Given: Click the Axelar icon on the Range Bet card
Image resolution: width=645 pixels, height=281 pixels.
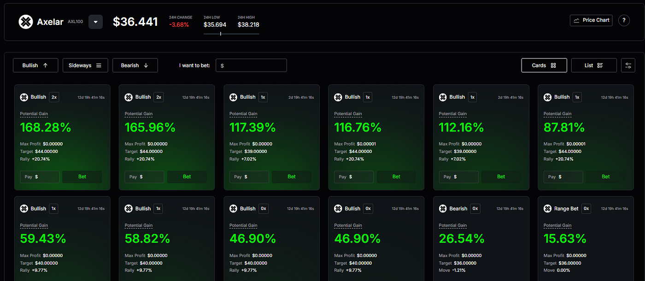Looking at the screenshot, I should (547, 209).
